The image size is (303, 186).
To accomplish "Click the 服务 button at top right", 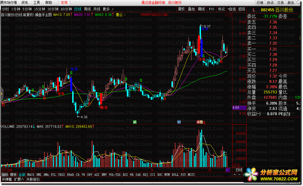I will click(x=291, y=3).
